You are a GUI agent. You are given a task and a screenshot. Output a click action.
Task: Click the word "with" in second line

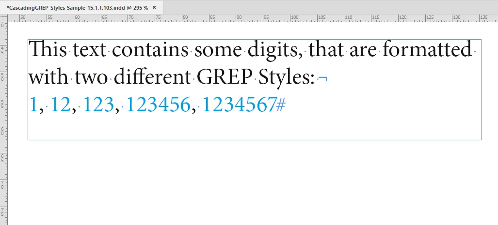point(48,77)
